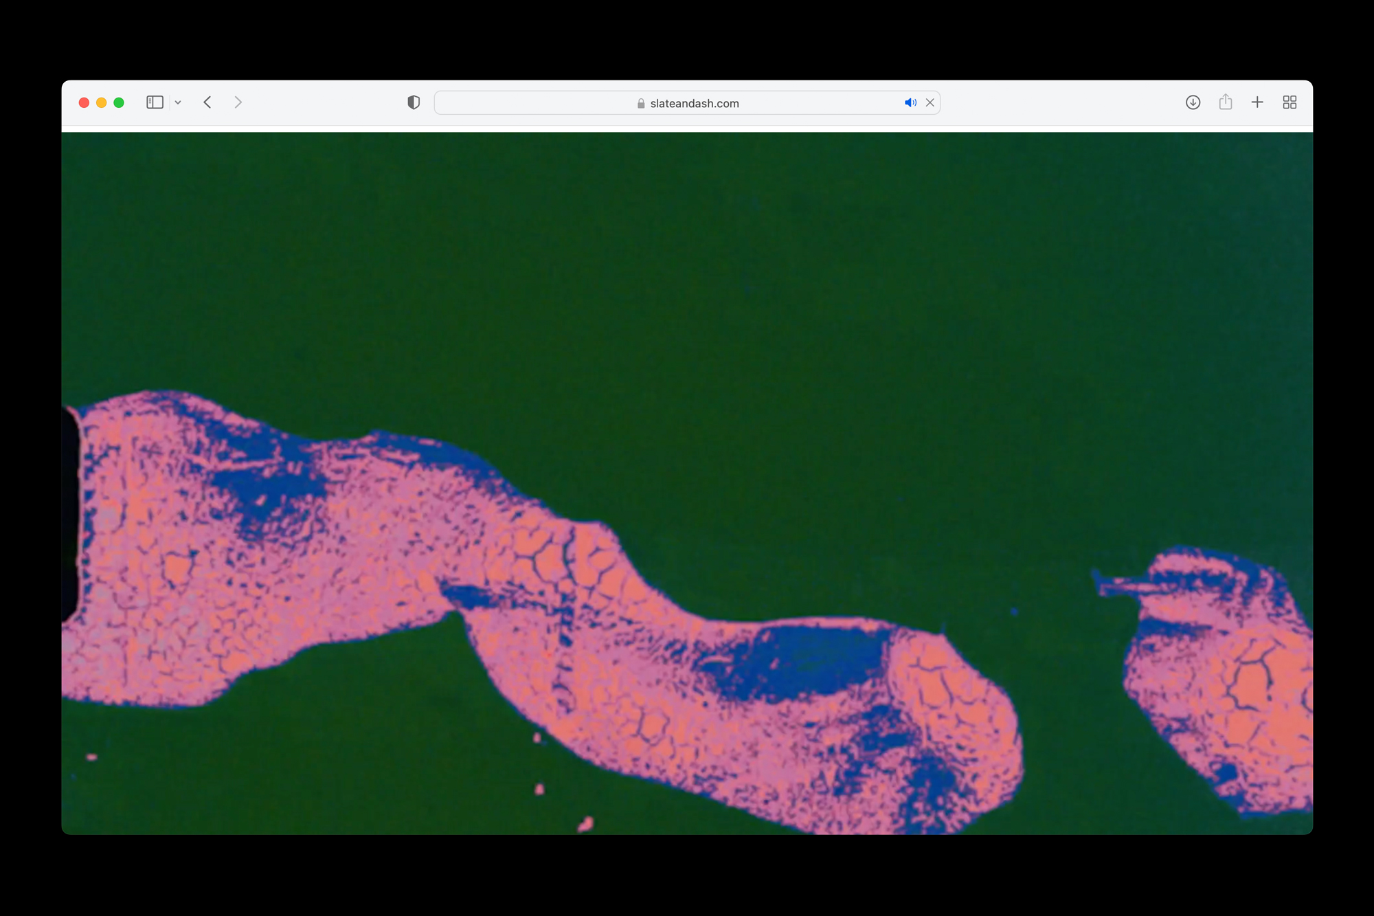Open the Privacy Report shield

[x=413, y=102]
